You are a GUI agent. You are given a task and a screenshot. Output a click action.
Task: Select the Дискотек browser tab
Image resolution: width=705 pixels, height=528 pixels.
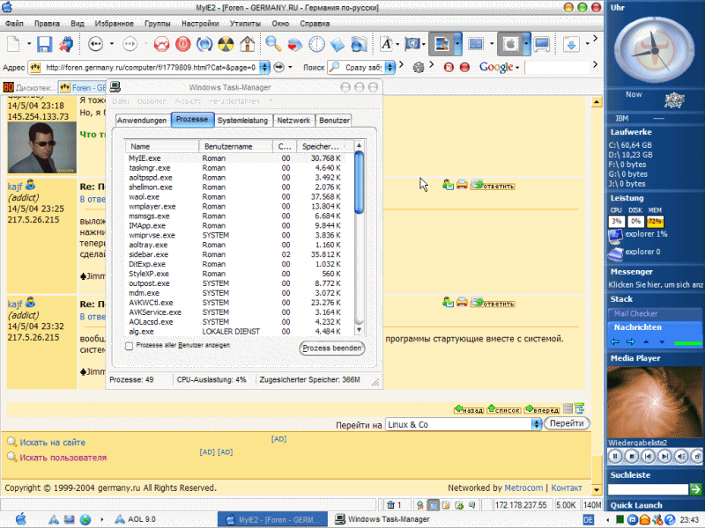[x=29, y=87]
